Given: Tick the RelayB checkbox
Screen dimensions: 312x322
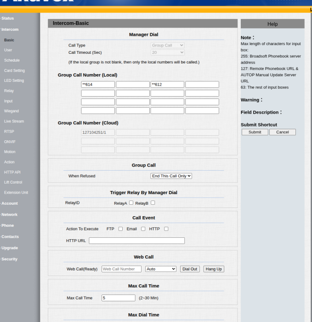Looking at the screenshot, I should tap(153, 203).
